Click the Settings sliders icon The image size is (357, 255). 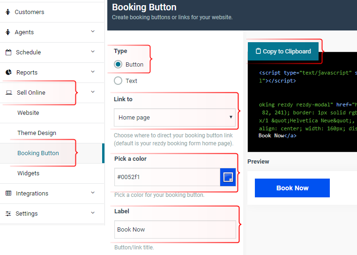pyautogui.click(x=8, y=214)
